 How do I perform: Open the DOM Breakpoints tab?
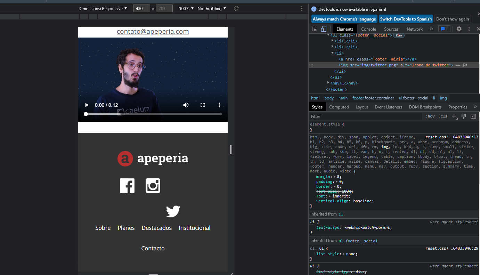tap(425, 107)
